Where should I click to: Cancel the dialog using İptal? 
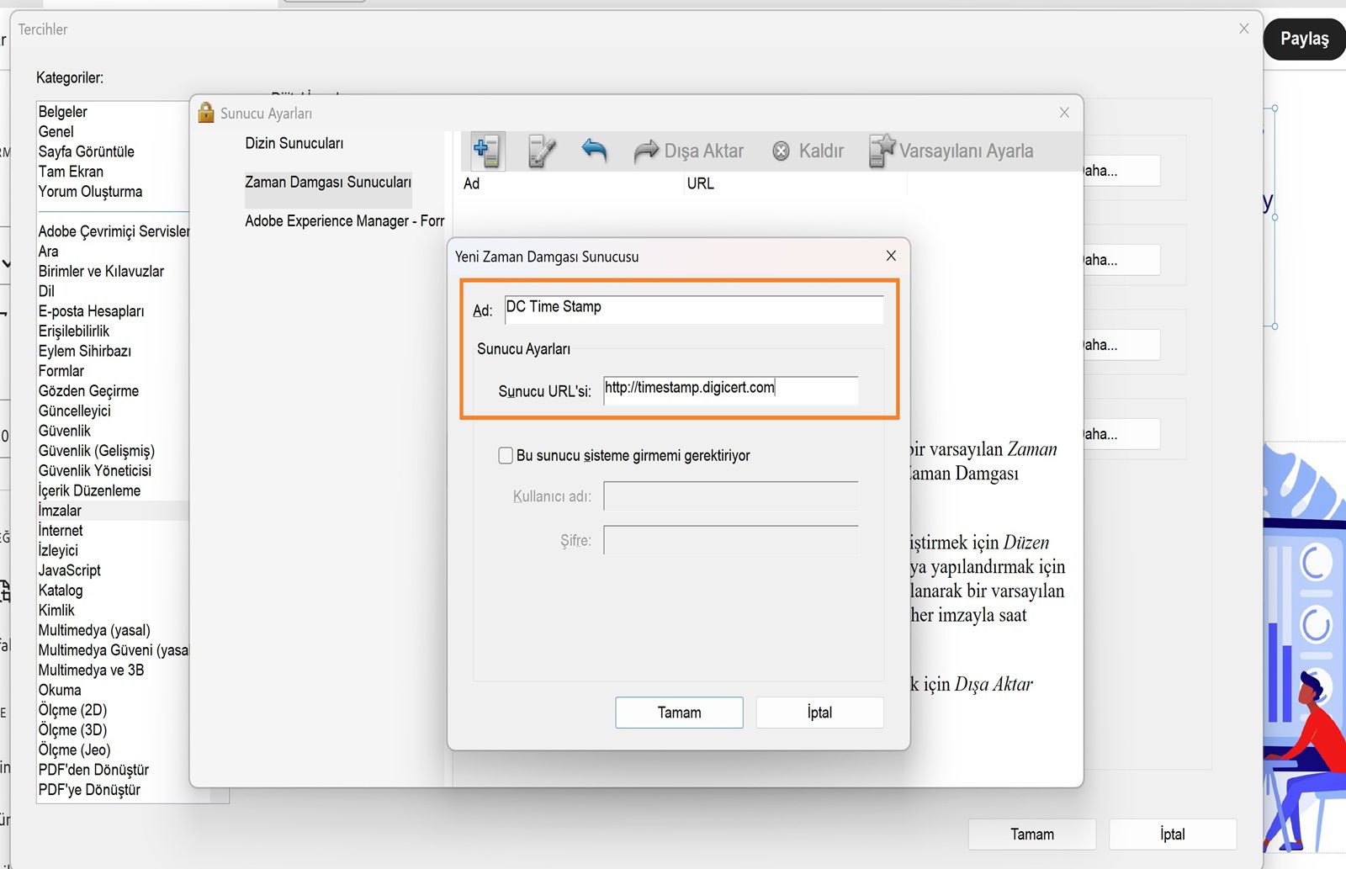click(819, 713)
